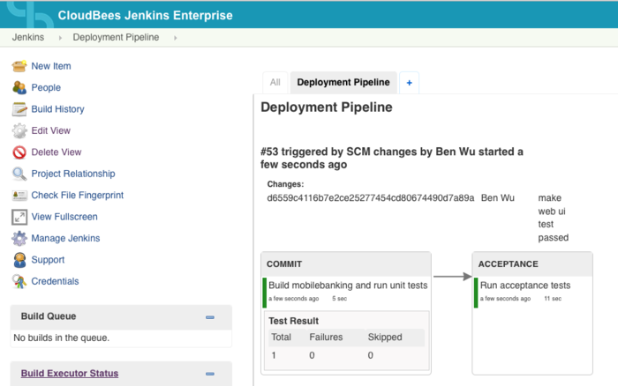Image resolution: width=618 pixels, height=386 pixels.
Task: Click author name Ben Wu in Changes
Action: 498,198
